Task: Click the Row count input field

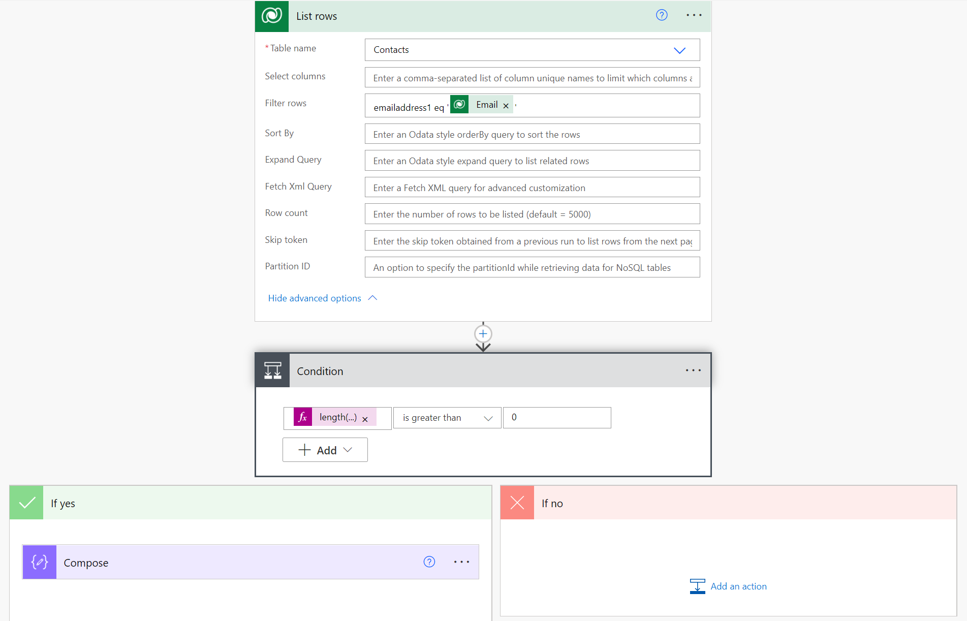Action: (532, 214)
